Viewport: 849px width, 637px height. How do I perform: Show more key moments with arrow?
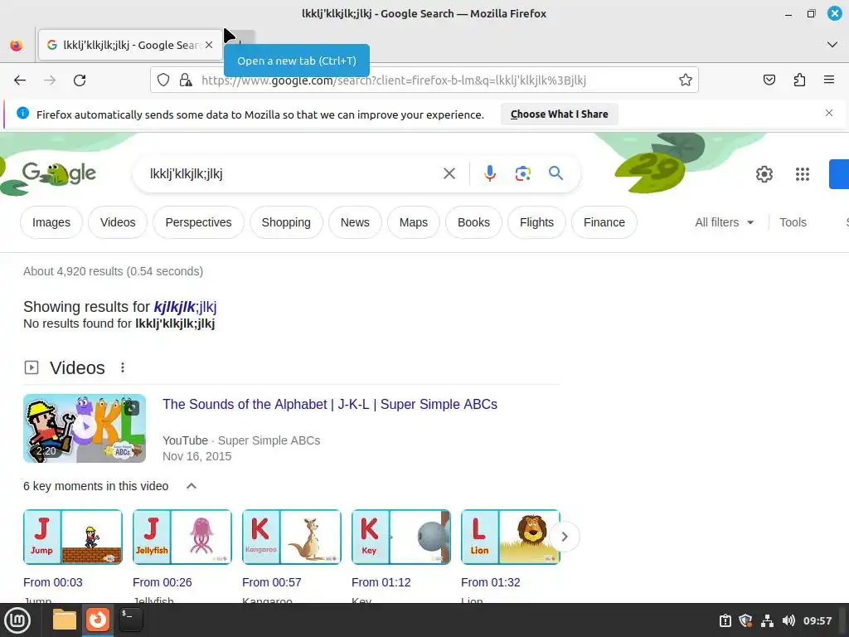565,537
